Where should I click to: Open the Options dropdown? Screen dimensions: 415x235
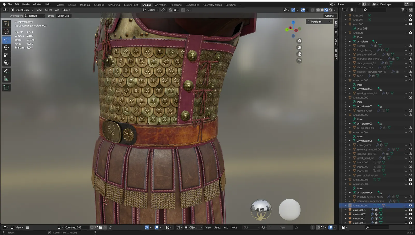(x=330, y=16)
